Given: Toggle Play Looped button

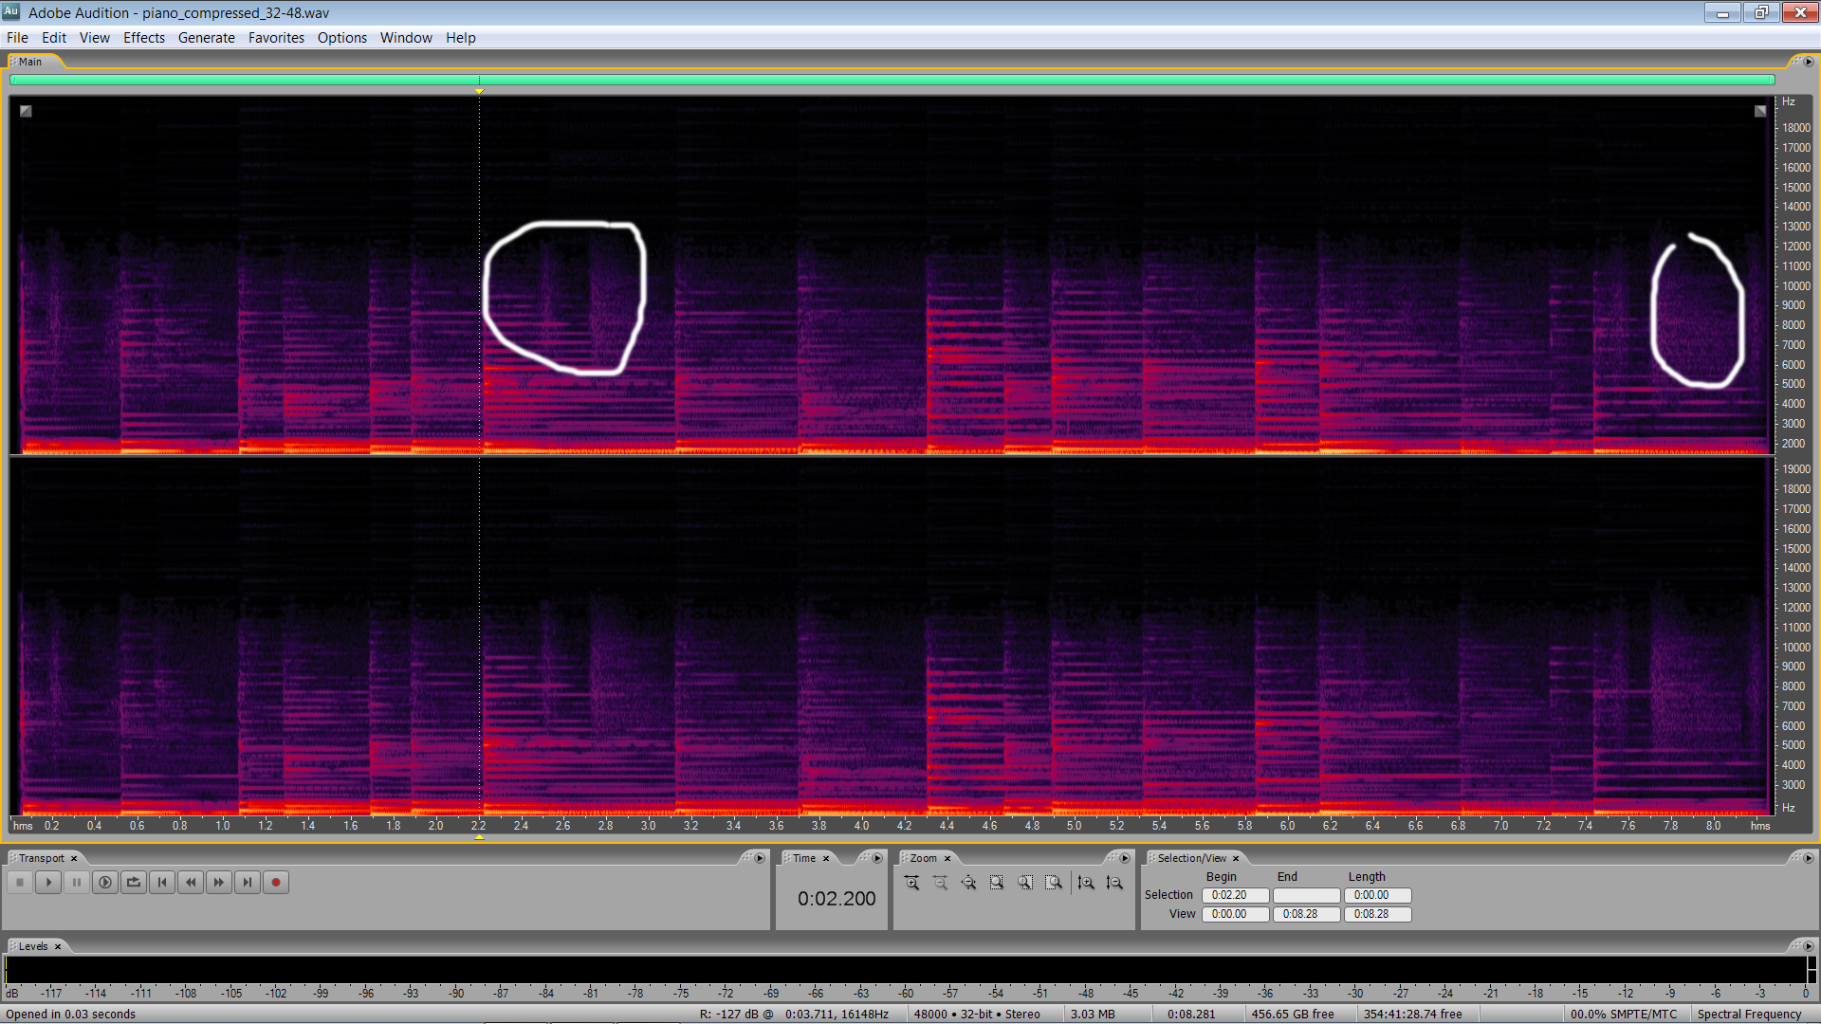Looking at the screenshot, I should 134,883.
